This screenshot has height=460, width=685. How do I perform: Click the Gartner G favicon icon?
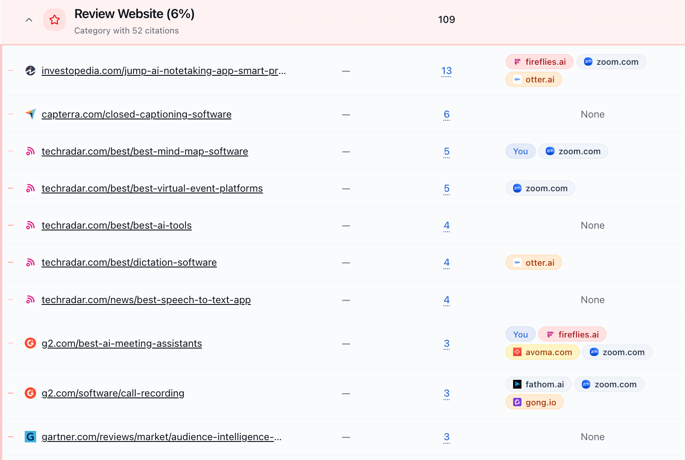click(x=30, y=437)
